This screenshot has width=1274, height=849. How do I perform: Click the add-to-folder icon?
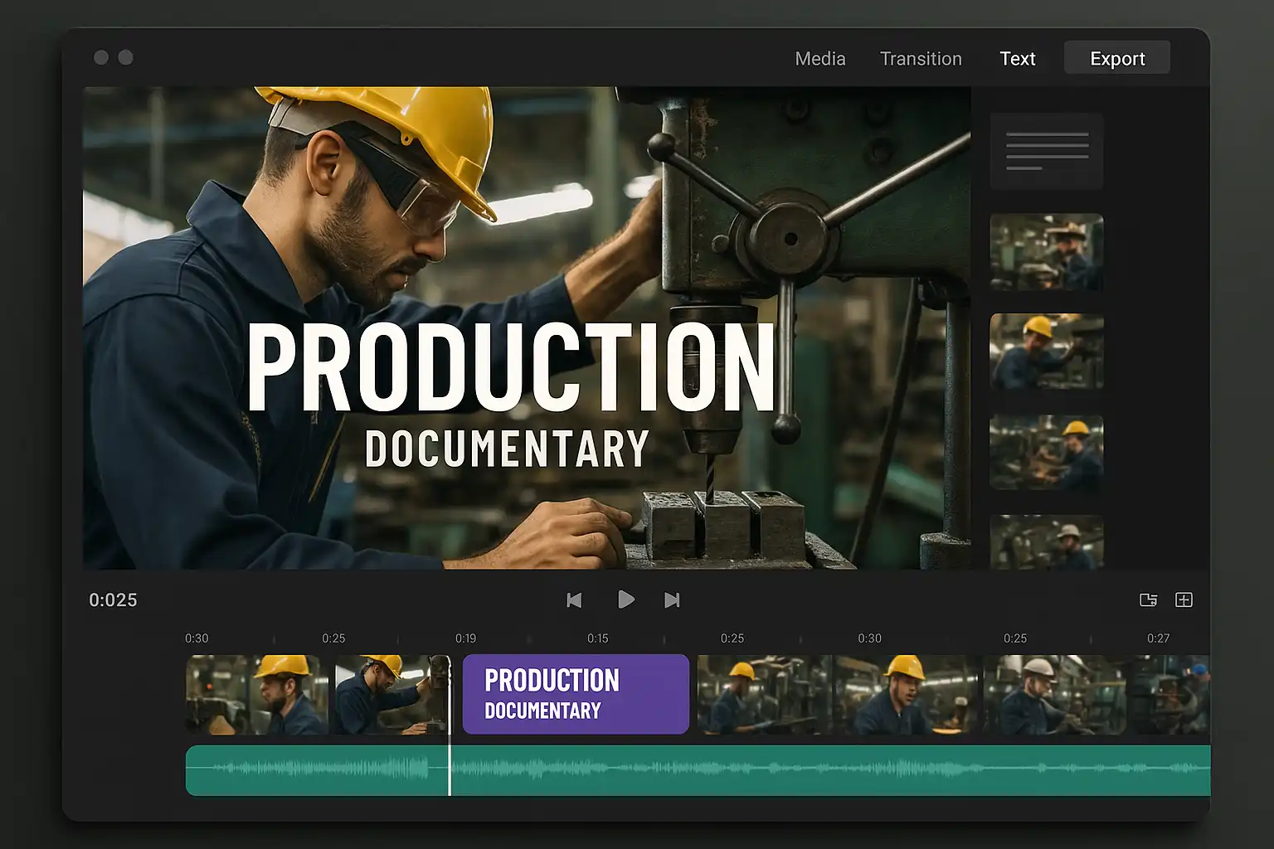pos(1148,599)
